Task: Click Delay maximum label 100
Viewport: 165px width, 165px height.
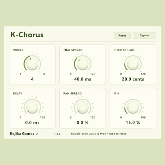Action: pyautogui.click(x=43, y=117)
